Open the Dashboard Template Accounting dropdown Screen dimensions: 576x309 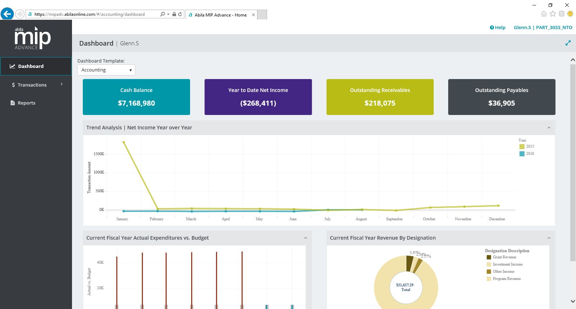[x=106, y=70]
